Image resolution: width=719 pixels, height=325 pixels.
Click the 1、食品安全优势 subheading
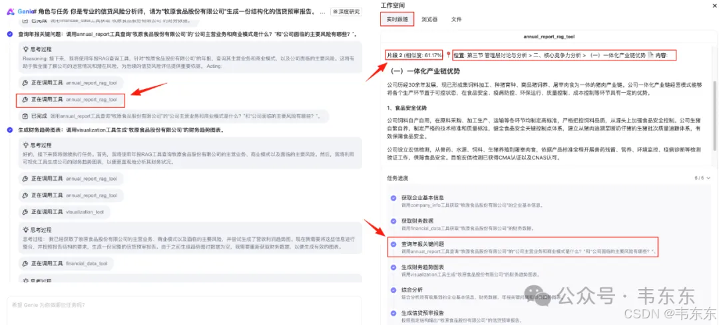click(406, 108)
